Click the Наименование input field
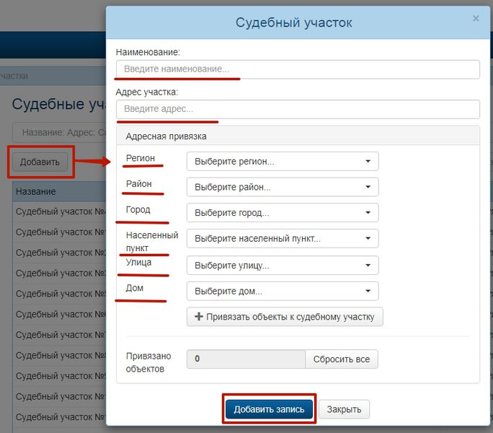Image resolution: width=493 pixels, height=433 pixels. pos(298,69)
